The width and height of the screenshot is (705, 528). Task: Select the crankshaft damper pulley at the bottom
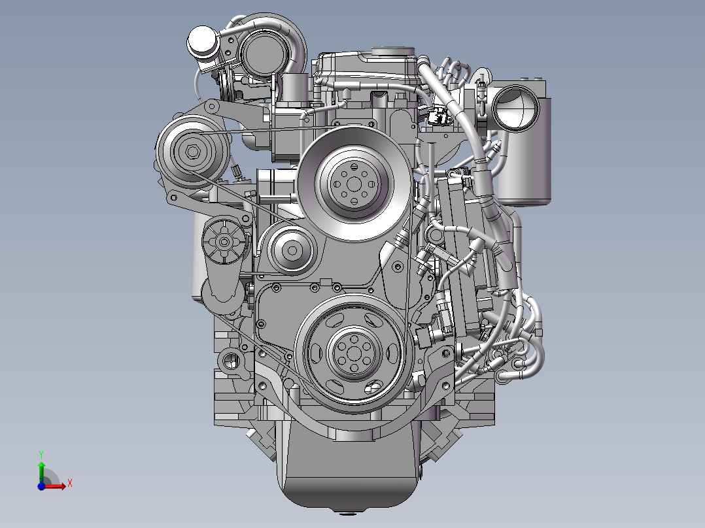point(354,354)
